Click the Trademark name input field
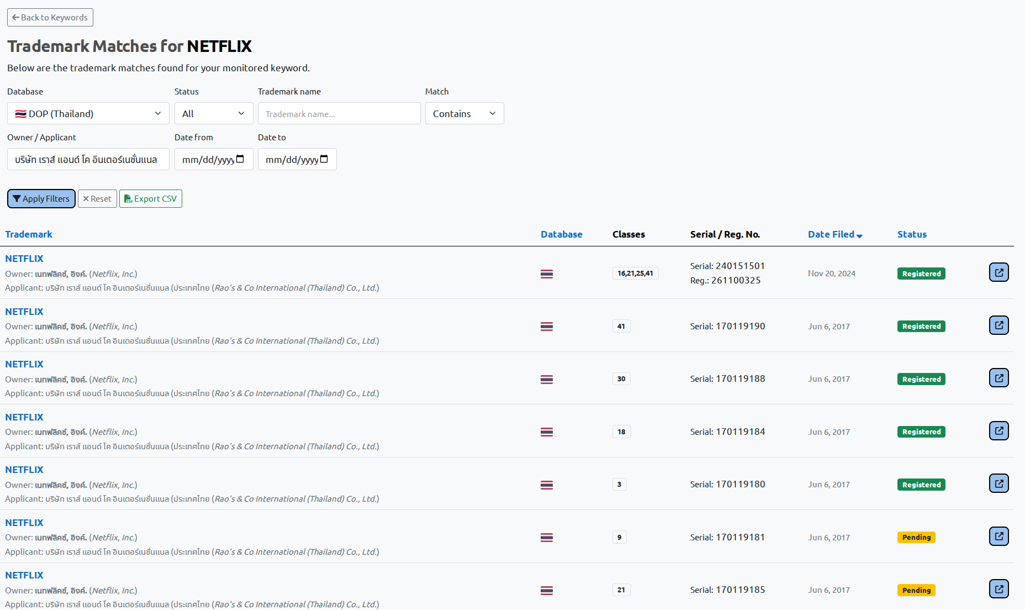Image resolution: width=1025 pixels, height=610 pixels. tap(339, 113)
